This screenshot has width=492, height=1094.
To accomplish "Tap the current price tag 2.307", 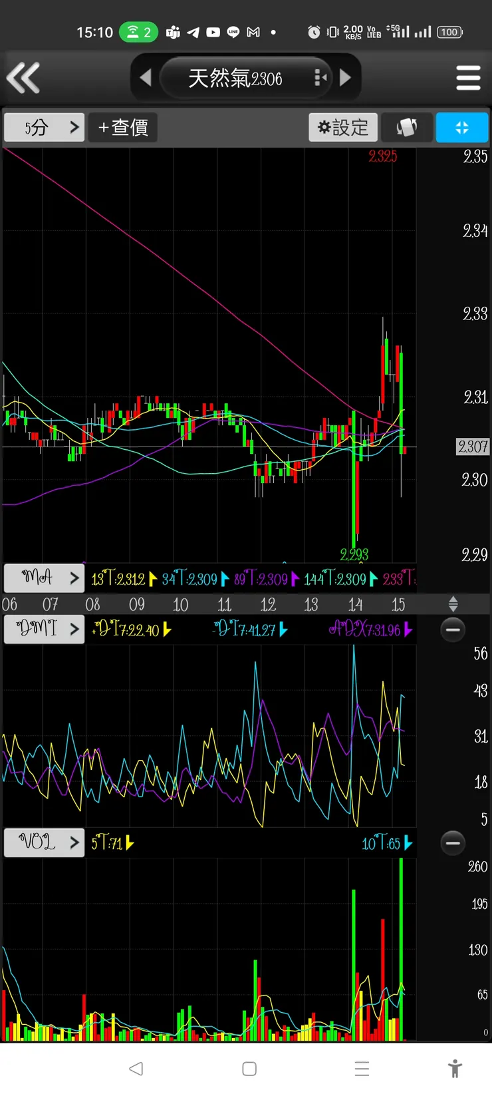I will [473, 447].
